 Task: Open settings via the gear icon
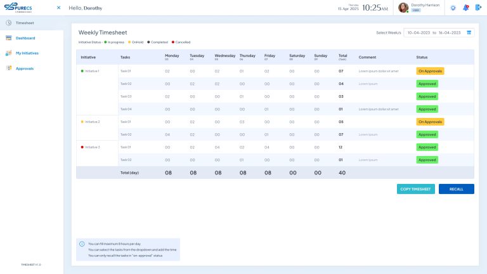[x=453, y=8]
